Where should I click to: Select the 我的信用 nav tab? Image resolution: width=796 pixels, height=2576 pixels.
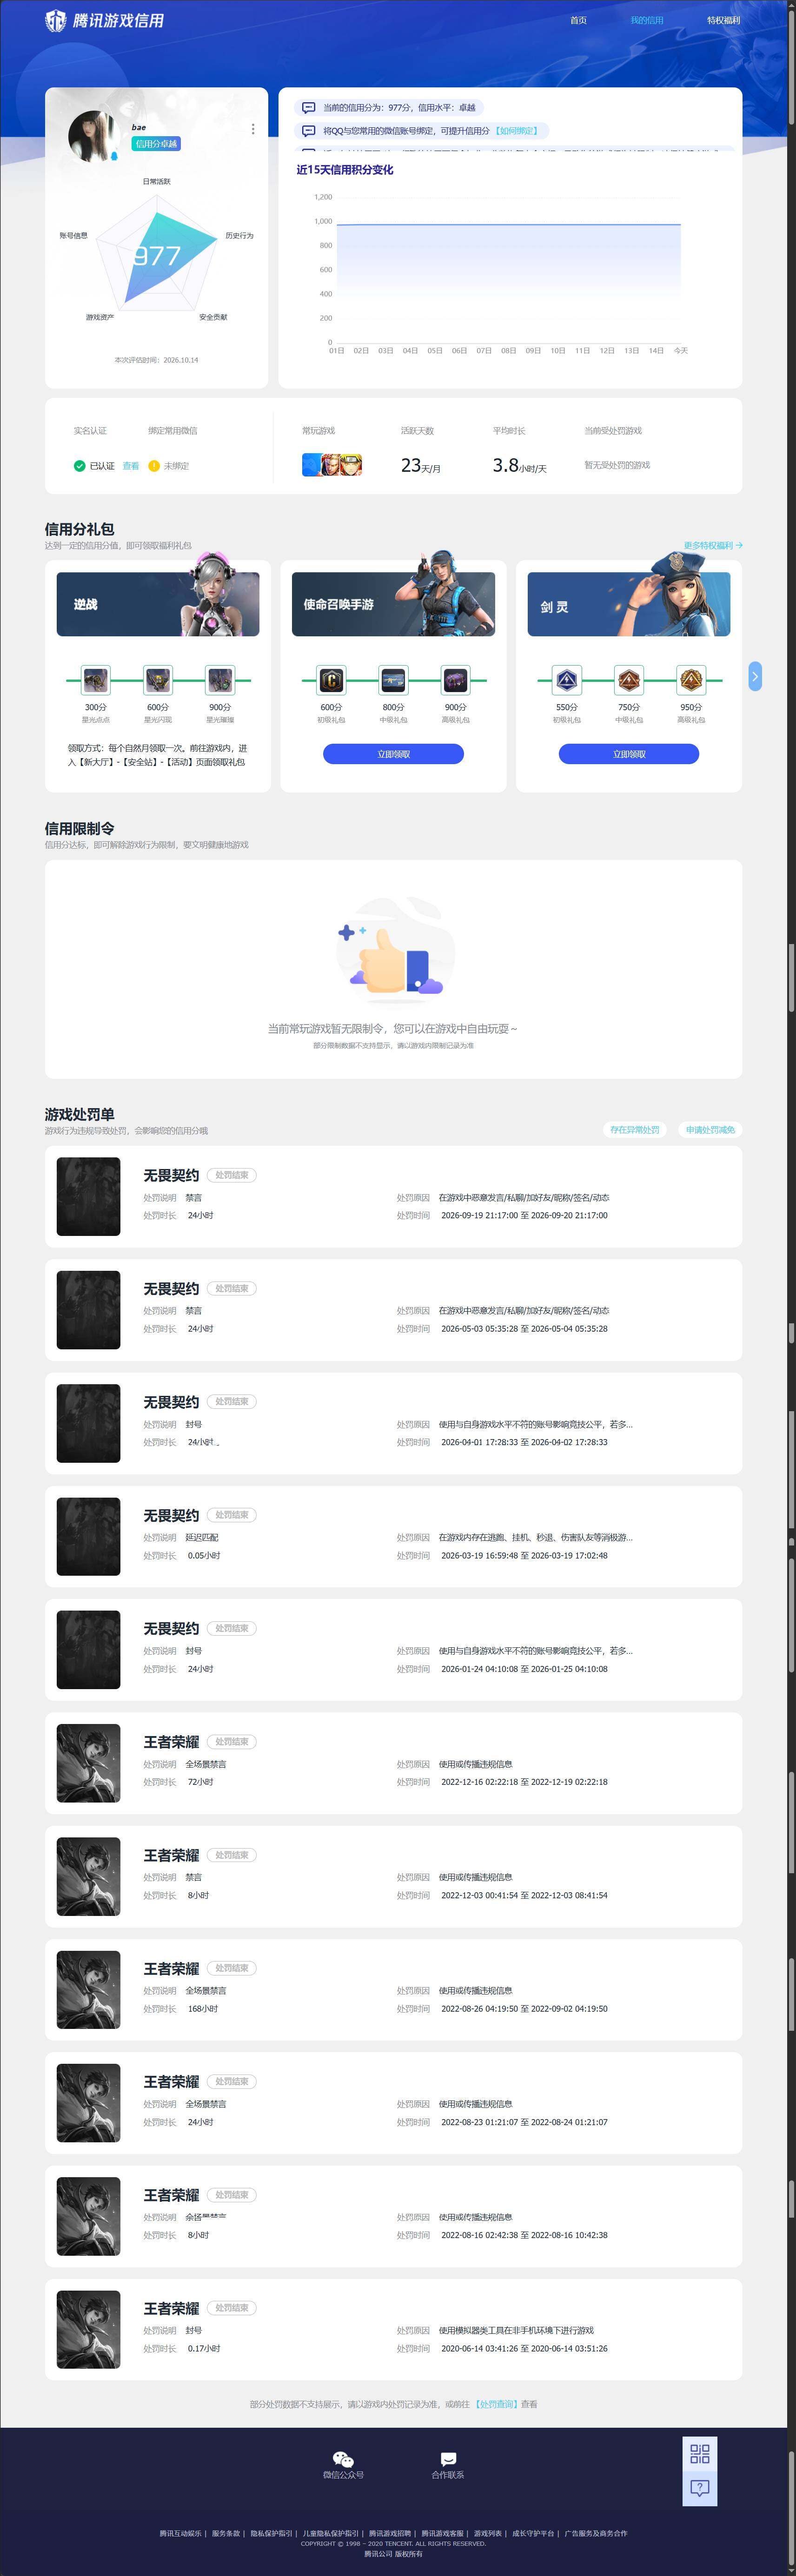[x=647, y=20]
